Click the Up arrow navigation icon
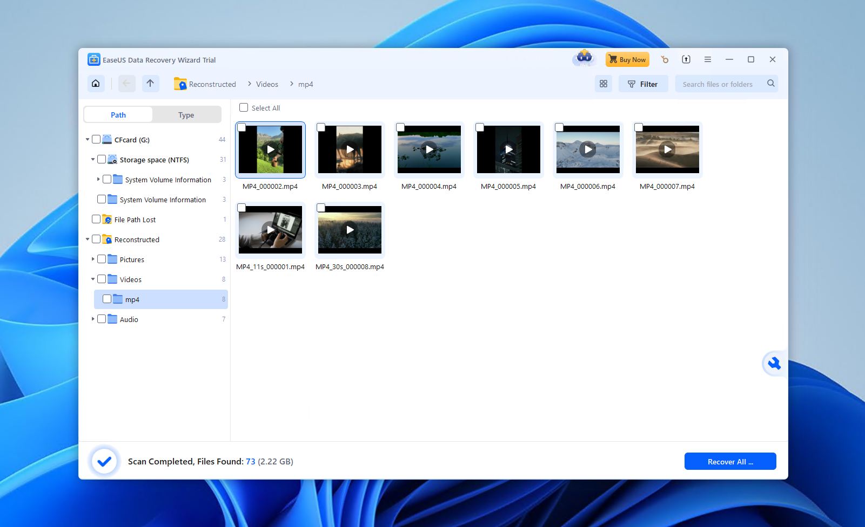 [x=150, y=84]
